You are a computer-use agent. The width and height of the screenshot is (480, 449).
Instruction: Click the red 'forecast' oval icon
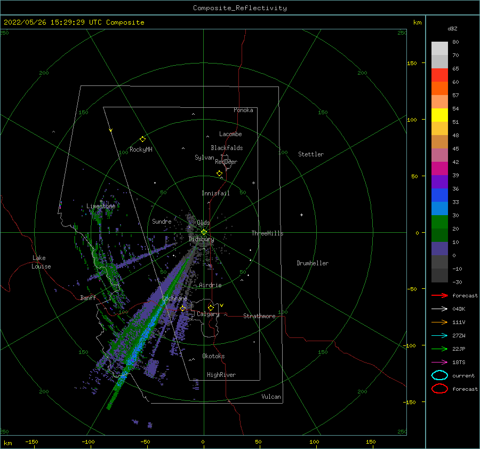tap(439, 389)
